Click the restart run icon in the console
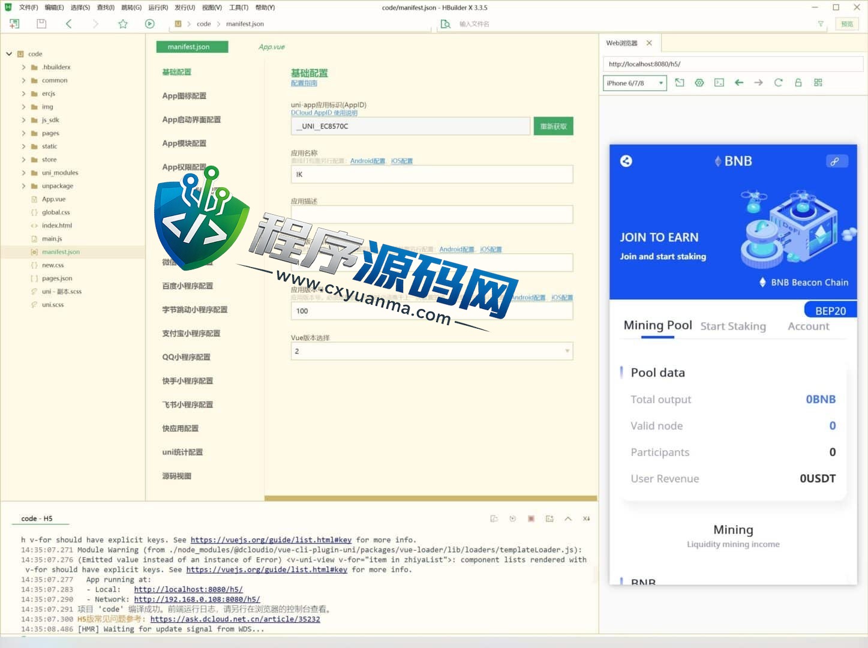Screen dimensions: 868x648 pyautogui.click(x=512, y=518)
